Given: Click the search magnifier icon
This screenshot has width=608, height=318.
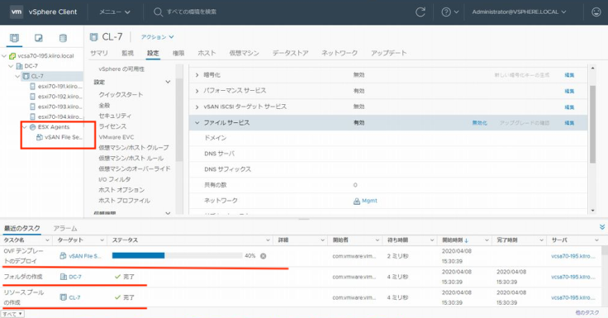Looking at the screenshot, I should 158,12.
